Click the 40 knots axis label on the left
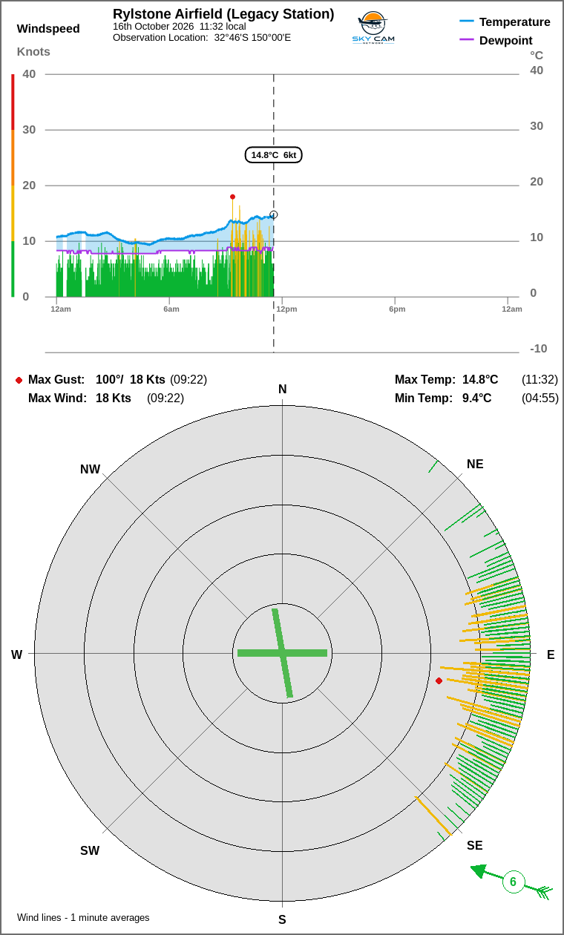 29,74
